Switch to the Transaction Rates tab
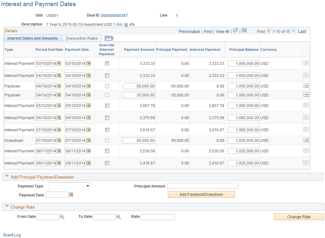Viewport: 325px width, 238px height. 81,38
